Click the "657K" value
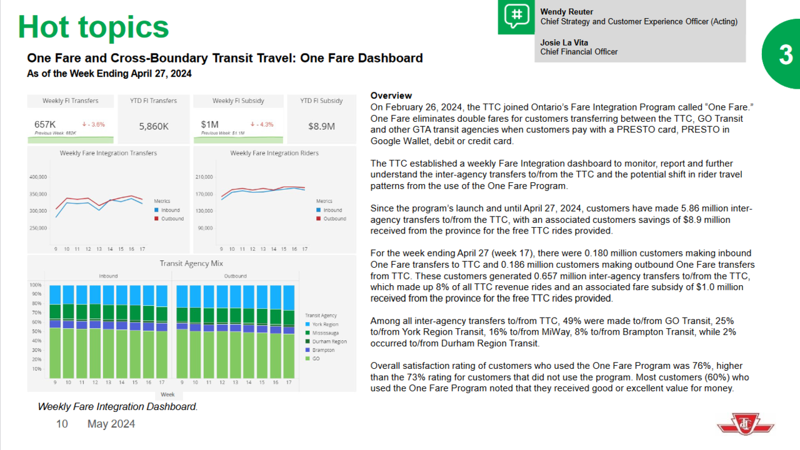This screenshot has width=800, height=450. click(x=45, y=124)
